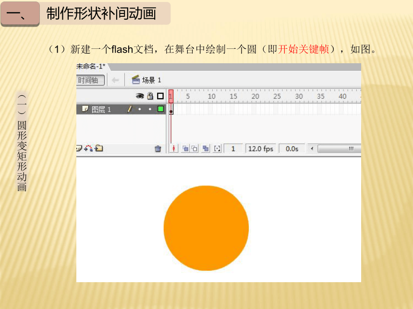The image size is (413, 309).
Task: Toggle lock dot for 图层 1
Action: (150, 109)
